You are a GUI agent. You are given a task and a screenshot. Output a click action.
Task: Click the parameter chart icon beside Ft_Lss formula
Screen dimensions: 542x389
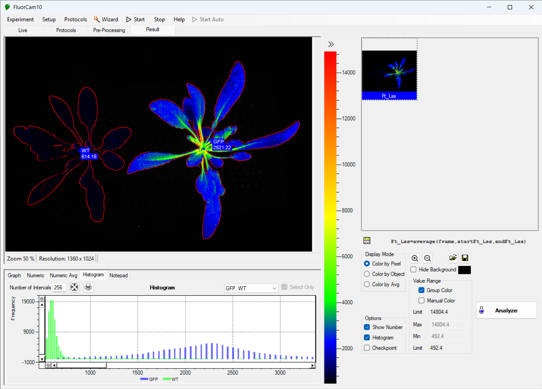coord(367,241)
